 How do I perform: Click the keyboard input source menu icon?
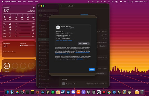[117, 2]
